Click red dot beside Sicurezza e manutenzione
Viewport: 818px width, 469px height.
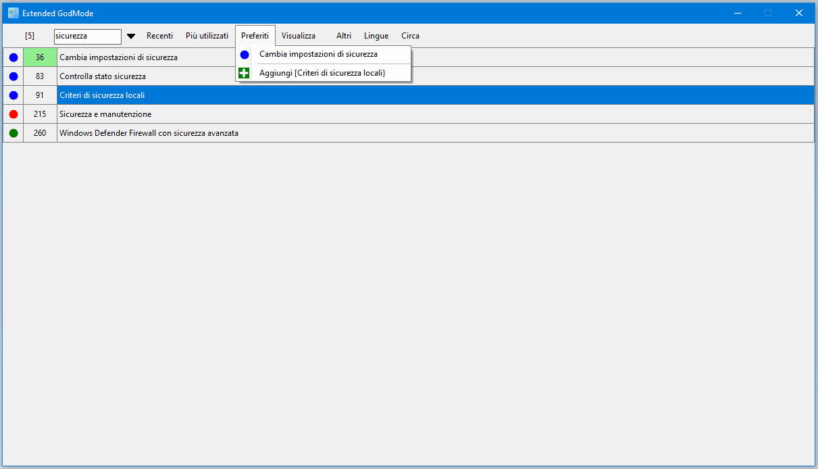pos(14,114)
